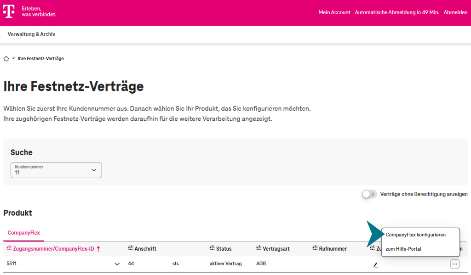Select the CompanyFlex product tab

click(x=23, y=233)
